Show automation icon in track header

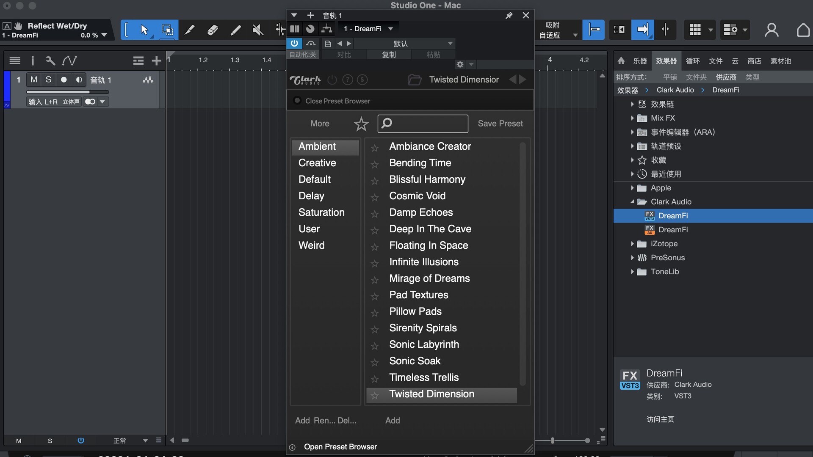[x=69, y=61]
